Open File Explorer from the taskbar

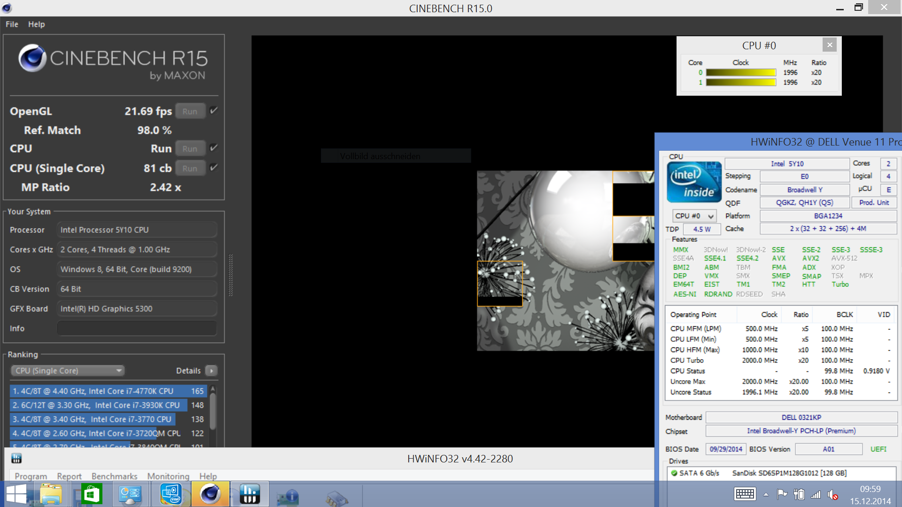point(51,494)
